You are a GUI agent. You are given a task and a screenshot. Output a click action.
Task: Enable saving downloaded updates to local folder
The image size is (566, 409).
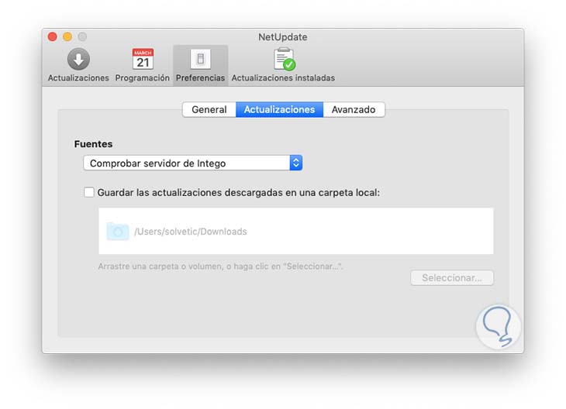pyautogui.click(x=89, y=192)
